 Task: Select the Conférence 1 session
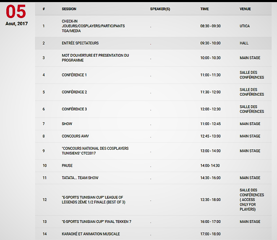[x=74, y=75]
